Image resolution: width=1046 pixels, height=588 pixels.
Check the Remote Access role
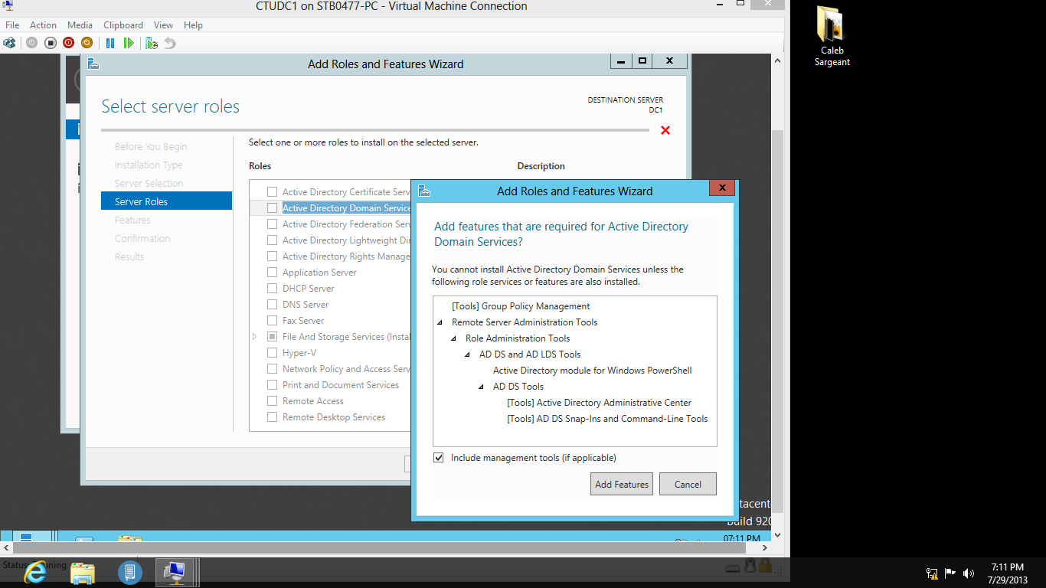272,401
